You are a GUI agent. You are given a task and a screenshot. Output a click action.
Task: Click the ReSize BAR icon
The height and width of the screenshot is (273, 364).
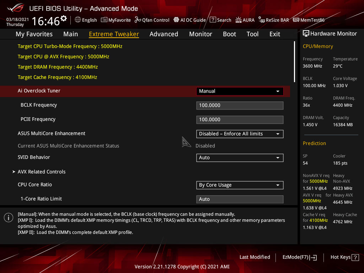[x=262, y=20]
